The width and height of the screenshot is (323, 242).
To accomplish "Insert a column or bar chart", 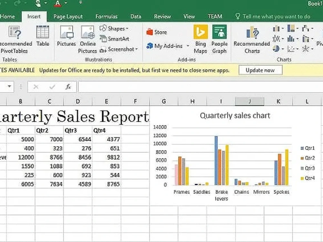I will (278, 28).
